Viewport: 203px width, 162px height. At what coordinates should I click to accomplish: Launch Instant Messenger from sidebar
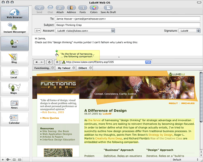(x=14, y=28)
